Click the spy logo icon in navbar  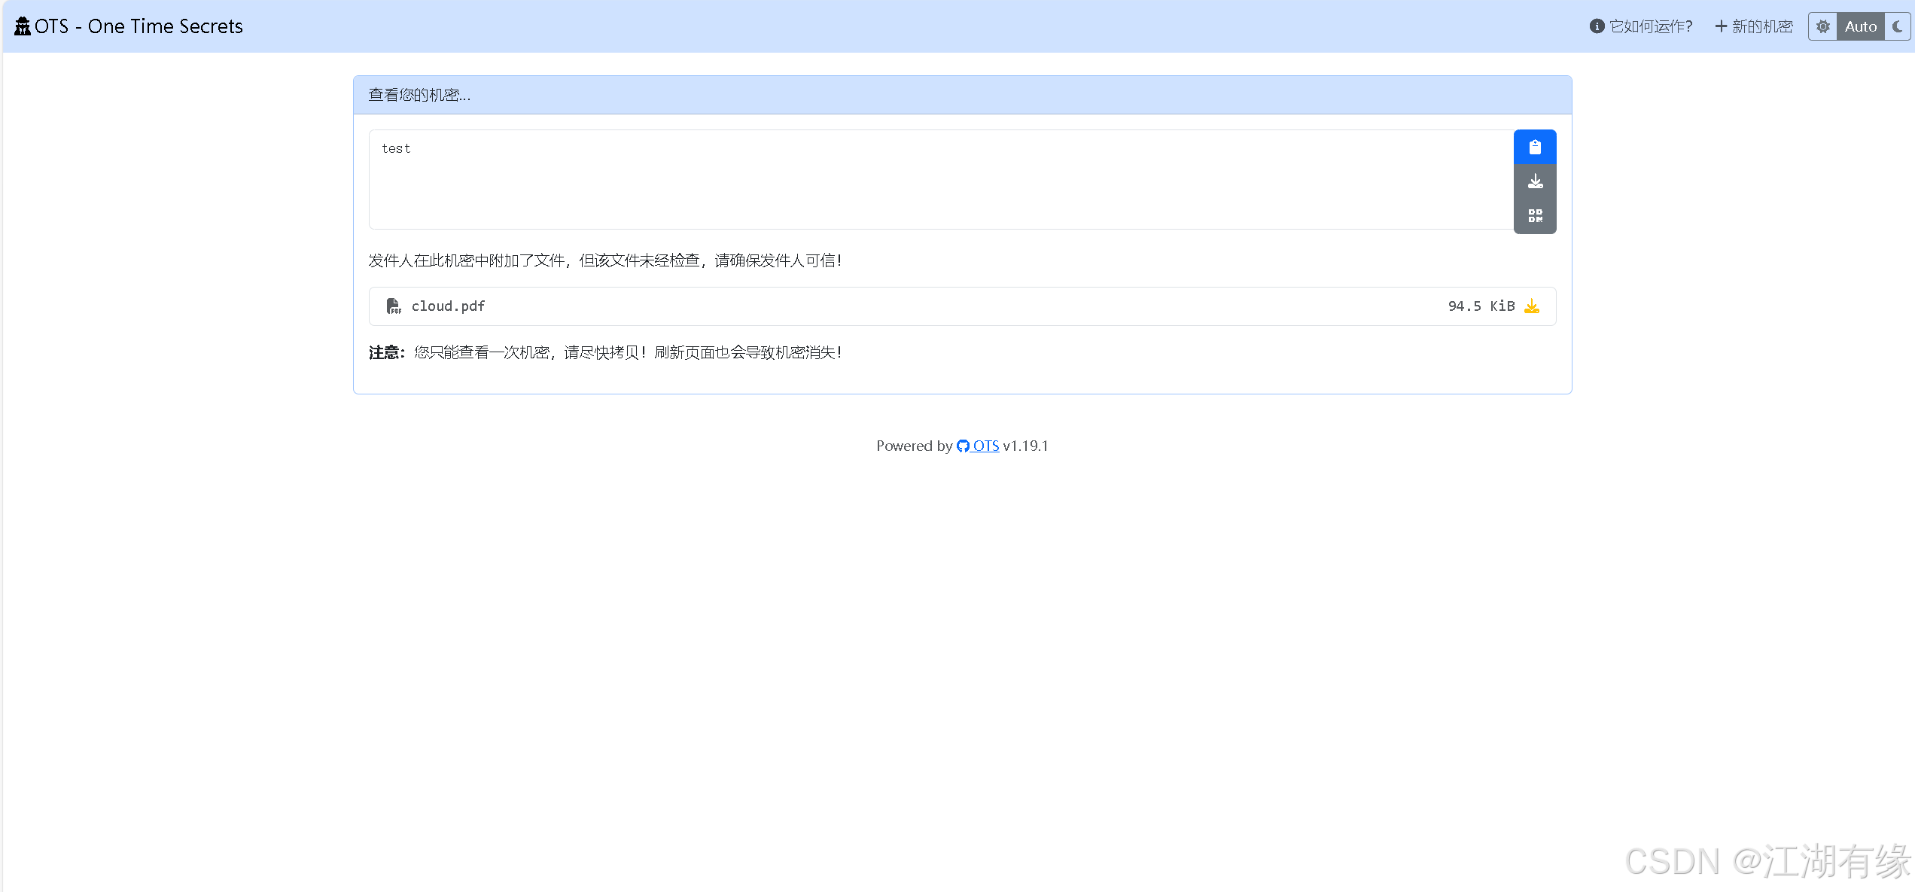pyautogui.click(x=23, y=26)
